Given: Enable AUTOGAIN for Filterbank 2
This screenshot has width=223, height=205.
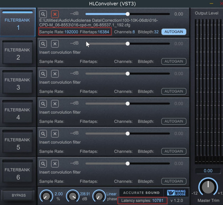Looking at the screenshot, I should (174, 61).
